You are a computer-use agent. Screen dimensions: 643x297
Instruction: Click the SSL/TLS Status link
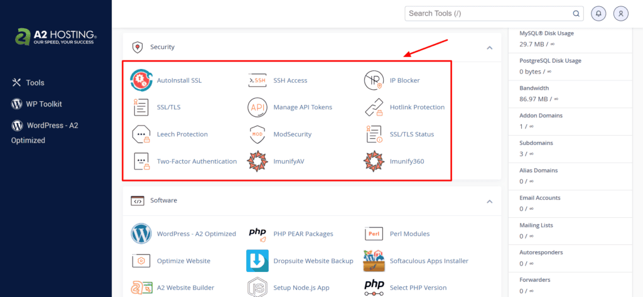click(x=412, y=134)
